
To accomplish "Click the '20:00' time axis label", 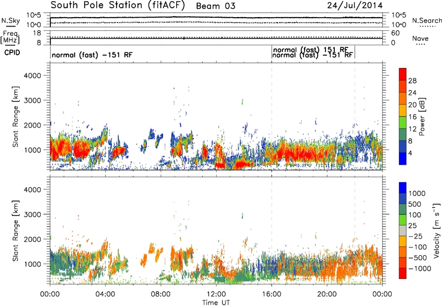I will pyautogui.click(x=327, y=294).
